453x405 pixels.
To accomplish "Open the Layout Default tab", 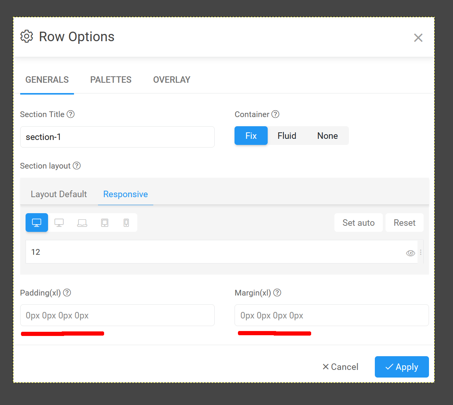I will pyautogui.click(x=59, y=194).
